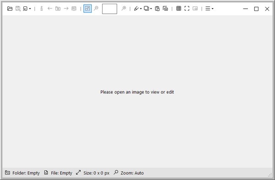Start the slideshow using the presentation icon
The image size is (275, 180).
click(74, 8)
